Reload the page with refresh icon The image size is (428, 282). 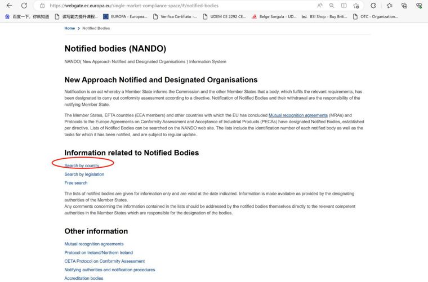[24, 6]
